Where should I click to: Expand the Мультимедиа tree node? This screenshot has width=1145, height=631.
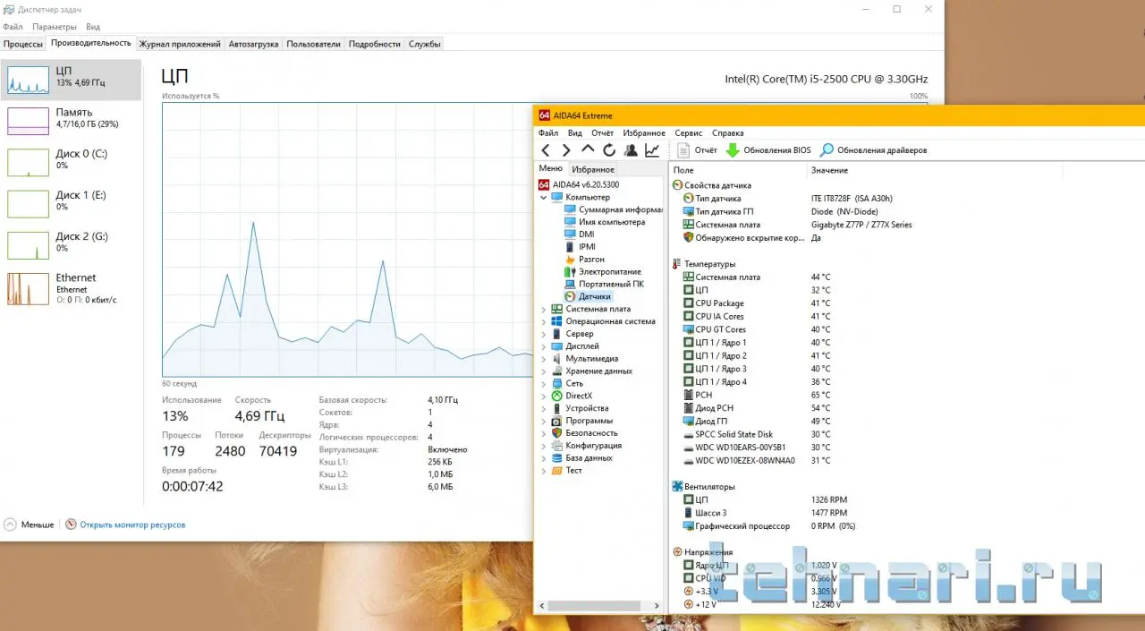543,359
